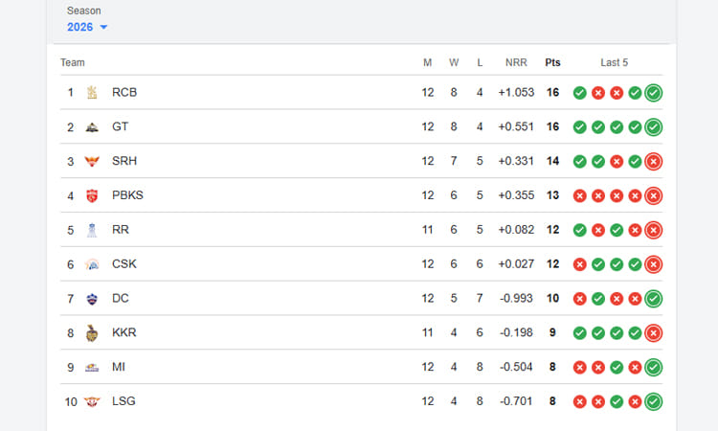Click the RCB team logo icon

click(92, 93)
